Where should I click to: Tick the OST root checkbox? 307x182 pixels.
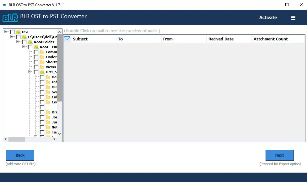click(x=12, y=32)
